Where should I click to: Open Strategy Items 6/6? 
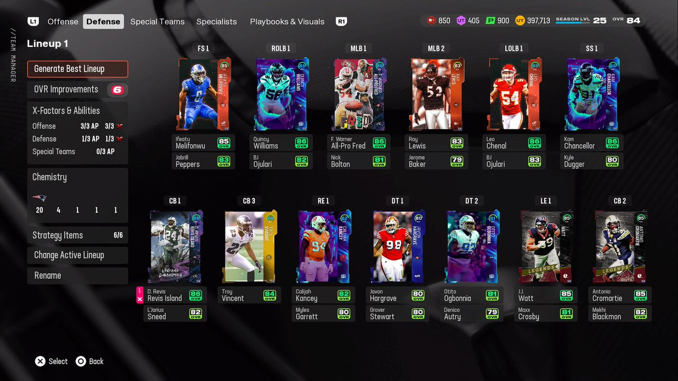pos(78,235)
